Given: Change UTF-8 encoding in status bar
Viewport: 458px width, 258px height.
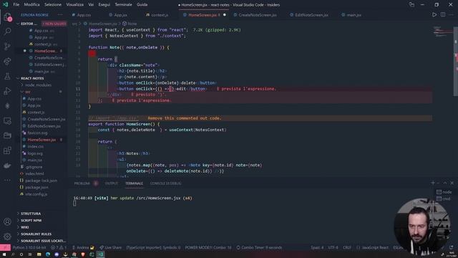Looking at the screenshot, I should point(333,247).
